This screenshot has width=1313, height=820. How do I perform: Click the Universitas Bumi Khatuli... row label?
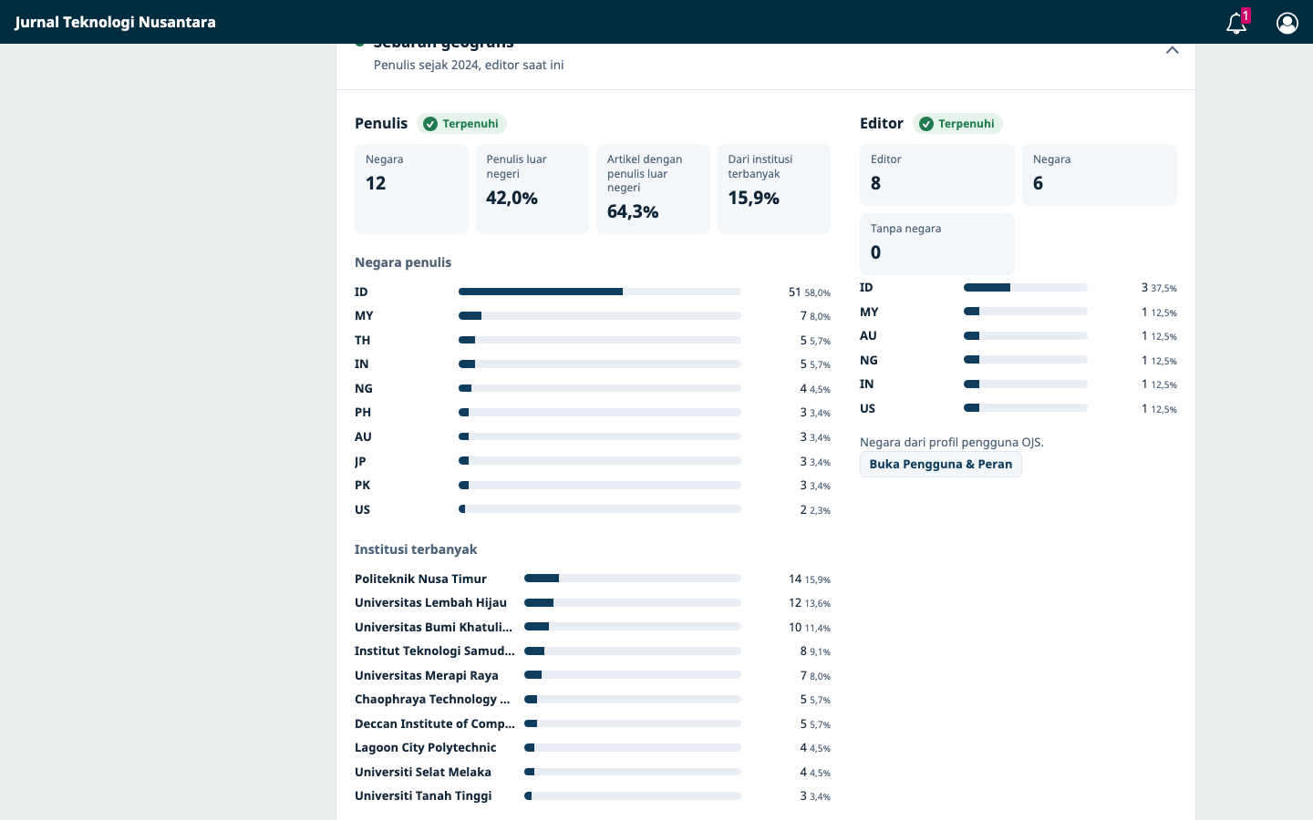point(434,628)
